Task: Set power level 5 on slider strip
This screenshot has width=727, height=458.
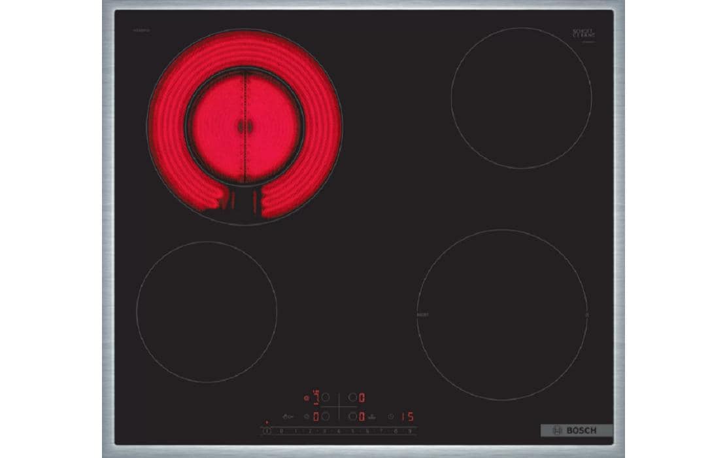Action: (x=353, y=431)
